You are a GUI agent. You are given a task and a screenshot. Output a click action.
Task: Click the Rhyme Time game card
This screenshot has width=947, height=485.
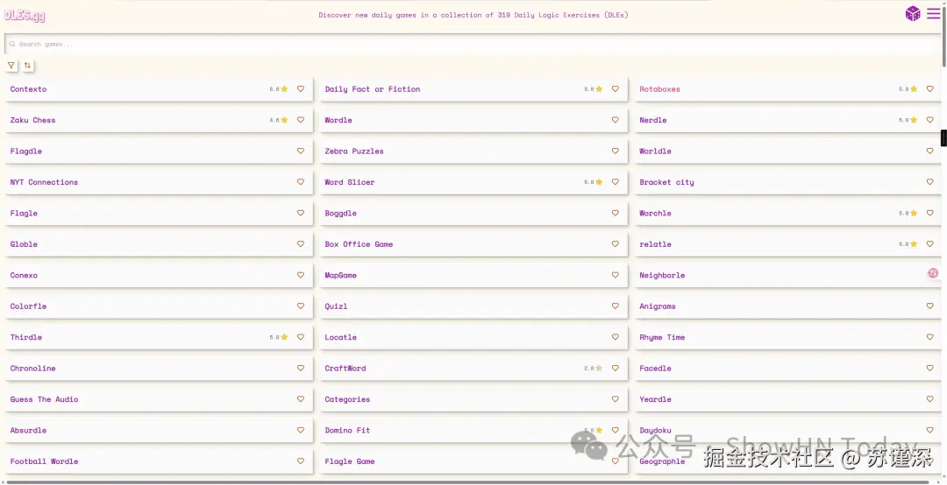point(787,337)
